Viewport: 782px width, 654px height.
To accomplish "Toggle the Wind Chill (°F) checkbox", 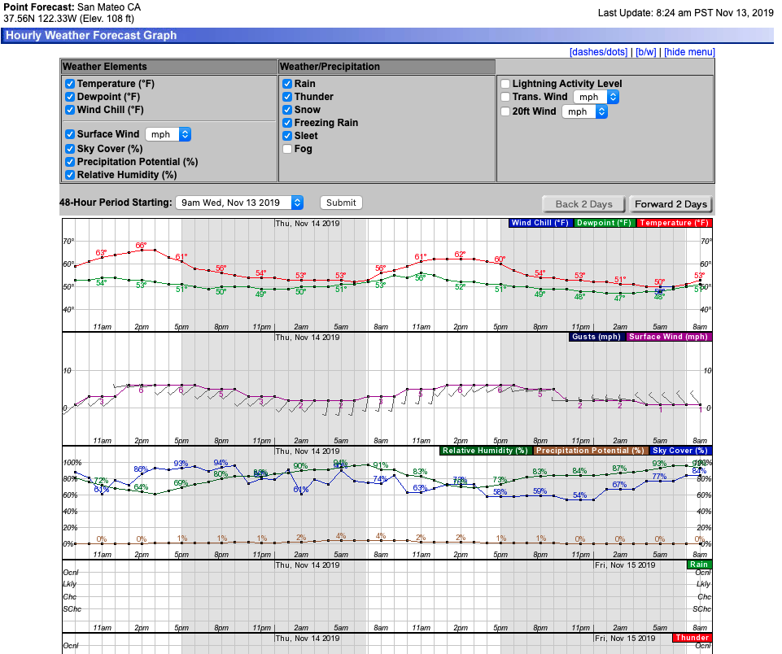I will coord(70,110).
